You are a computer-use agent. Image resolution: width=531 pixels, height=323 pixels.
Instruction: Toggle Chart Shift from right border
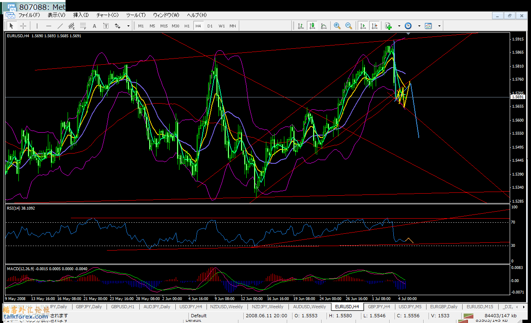click(x=374, y=26)
